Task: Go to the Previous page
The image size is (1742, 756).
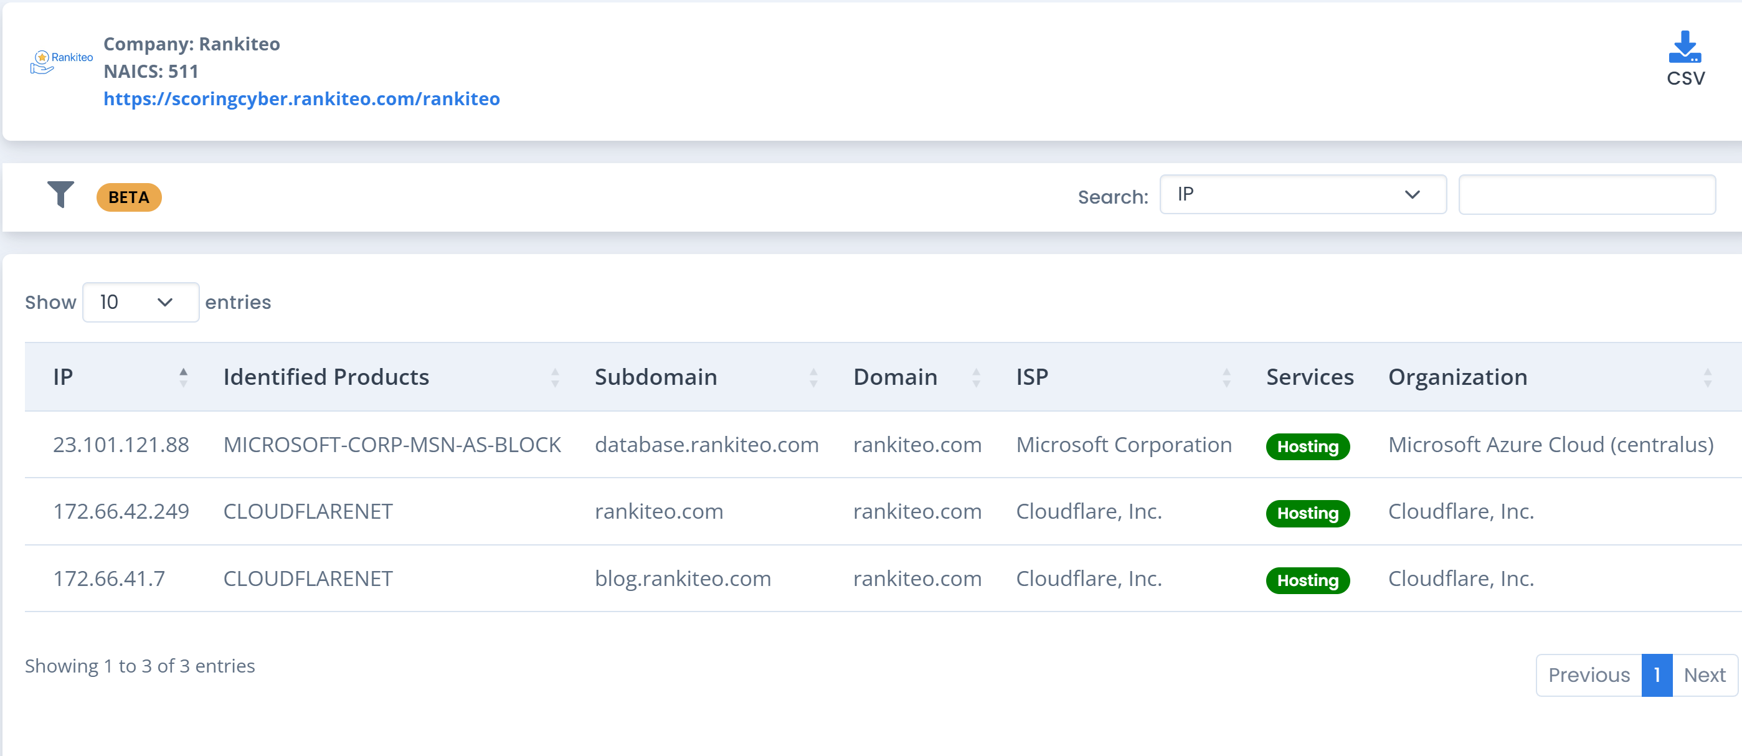Action: coord(1589,675)
